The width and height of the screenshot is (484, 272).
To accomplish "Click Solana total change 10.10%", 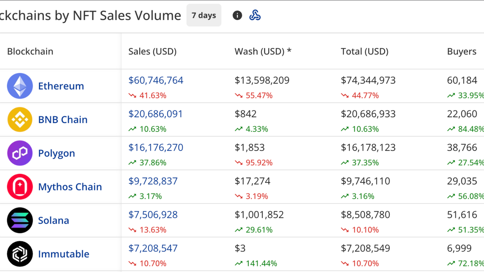I will coord(360,230).
